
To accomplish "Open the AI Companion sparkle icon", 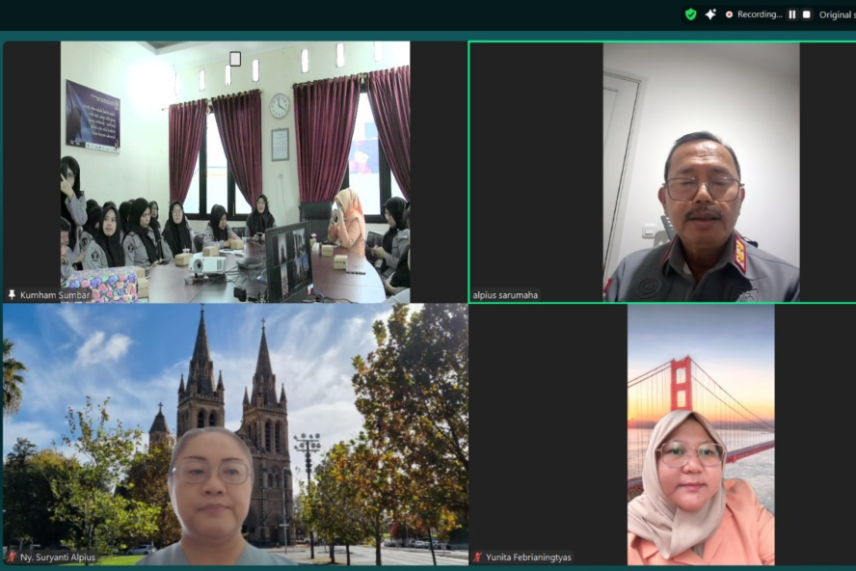I will point(710,14).
